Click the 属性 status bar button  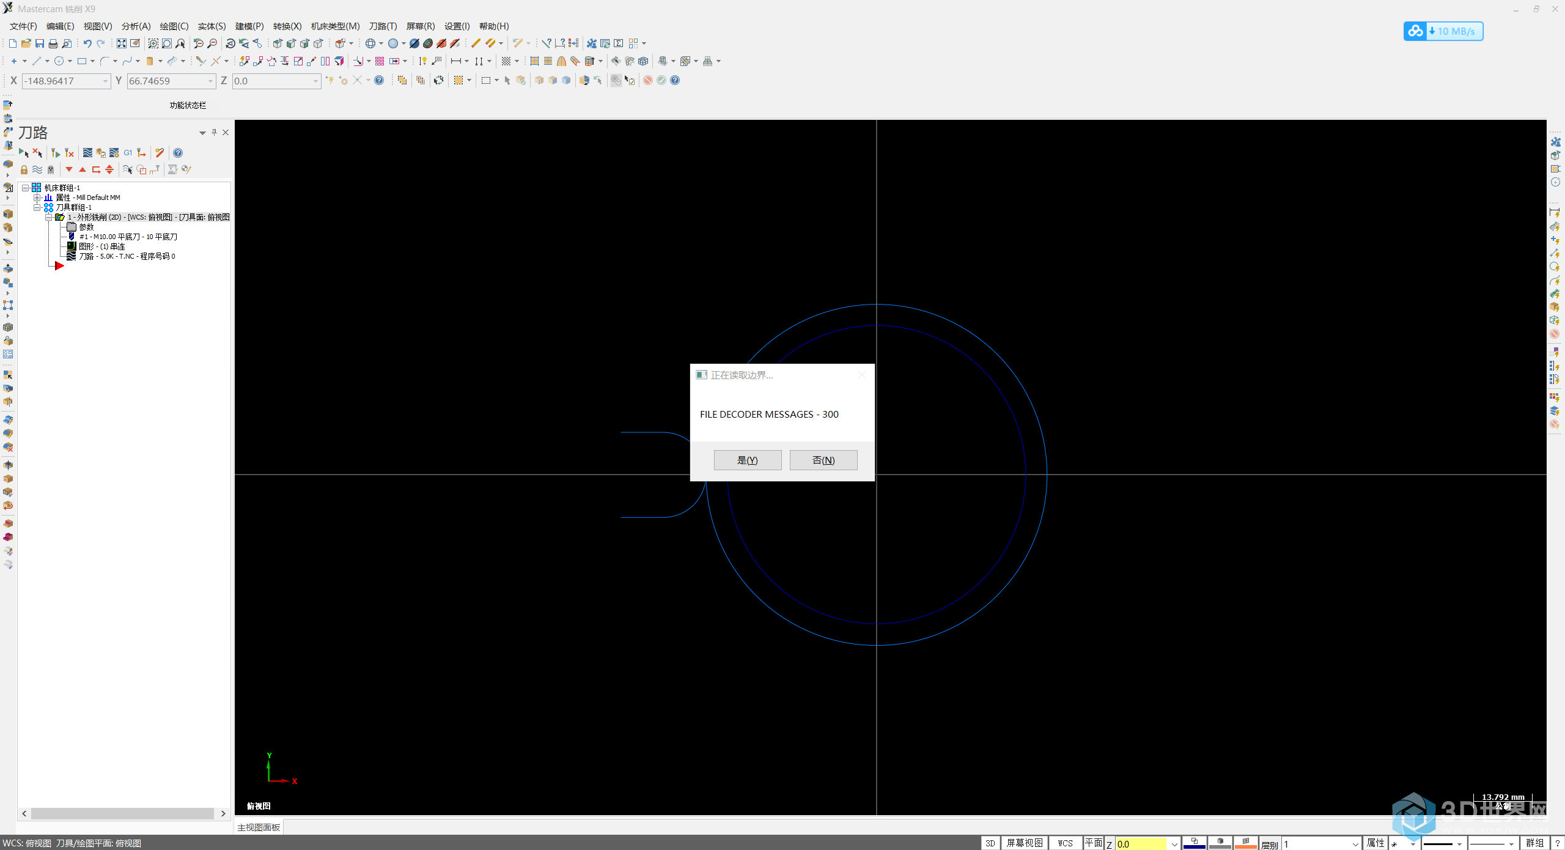click(1375, 843)
